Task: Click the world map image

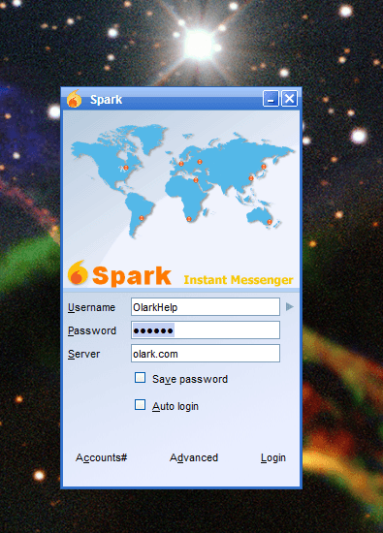Action: pyautogui.click(x=182, y=180)
